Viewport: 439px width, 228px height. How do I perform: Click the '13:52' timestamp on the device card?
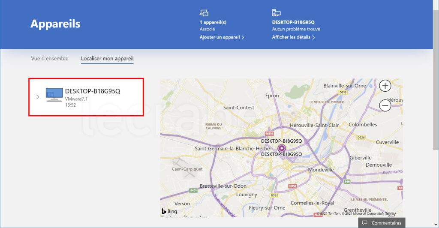pos(71,105)
